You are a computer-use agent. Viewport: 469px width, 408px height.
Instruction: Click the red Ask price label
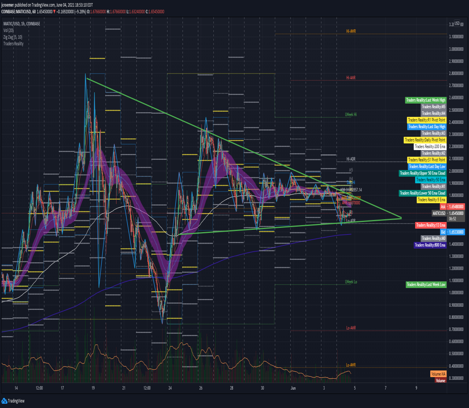[x=452, y=206]
